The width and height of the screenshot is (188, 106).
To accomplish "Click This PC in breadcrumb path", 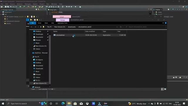I will tap(49, 27).
